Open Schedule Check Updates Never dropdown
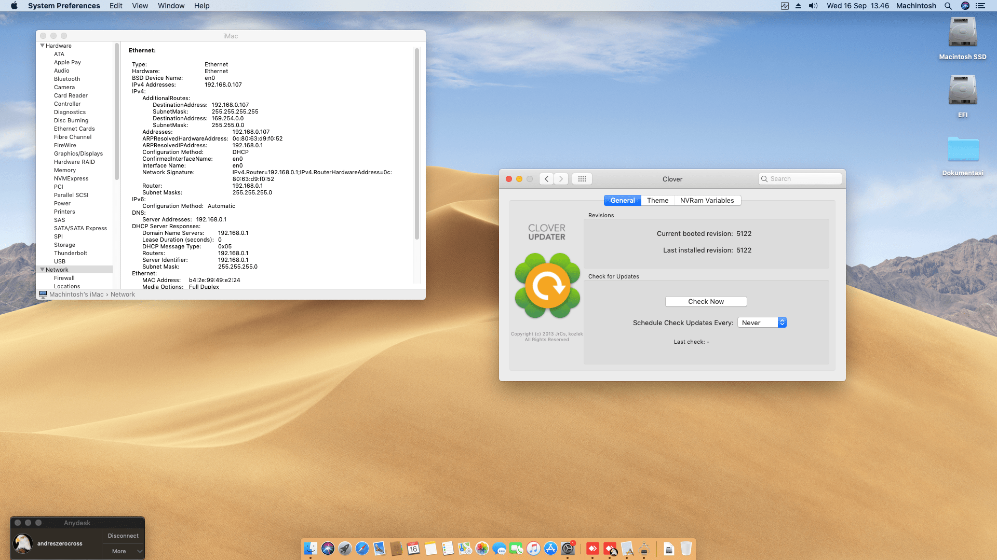 762,323
